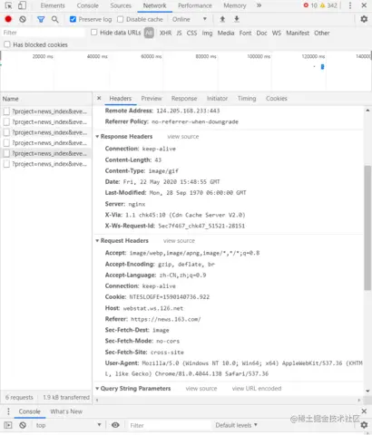Image resolution: width=372 pixels, height=435 pixels.
Task: Collapse the Query String Parameters section
Action: 97,389
